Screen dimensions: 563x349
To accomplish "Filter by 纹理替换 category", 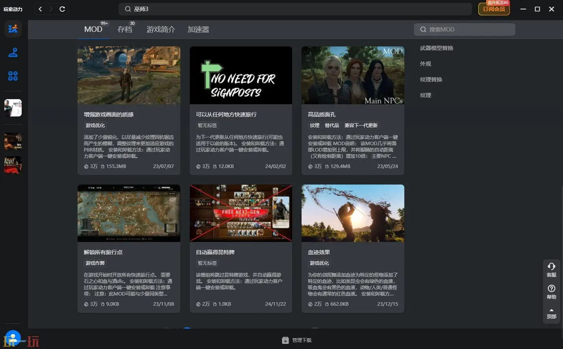I will [x=431, y=79].
